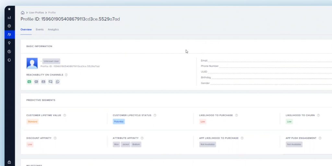332x166 pixels.
Task: Open the User Profiles breadcrumb link
Action: [36, 13]
